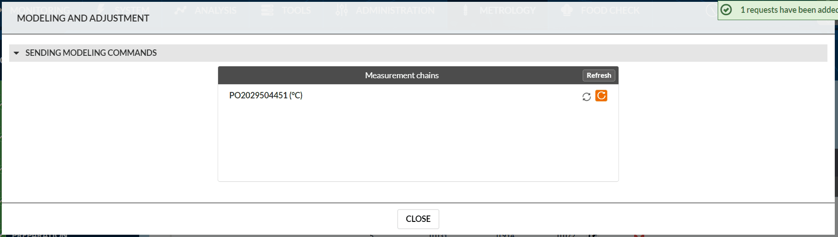Select the PO2029504451 (°C) measurement chain row
838x237 pixels.
(418, 96)
